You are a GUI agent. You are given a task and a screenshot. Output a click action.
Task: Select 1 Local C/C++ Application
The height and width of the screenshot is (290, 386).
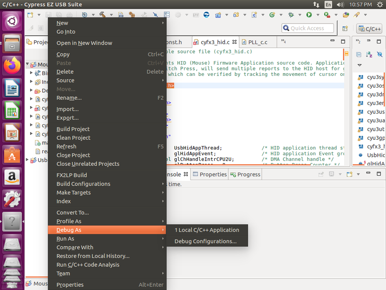[x=207, y=230]
